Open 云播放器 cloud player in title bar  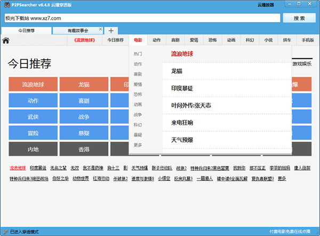coord(266,4)
